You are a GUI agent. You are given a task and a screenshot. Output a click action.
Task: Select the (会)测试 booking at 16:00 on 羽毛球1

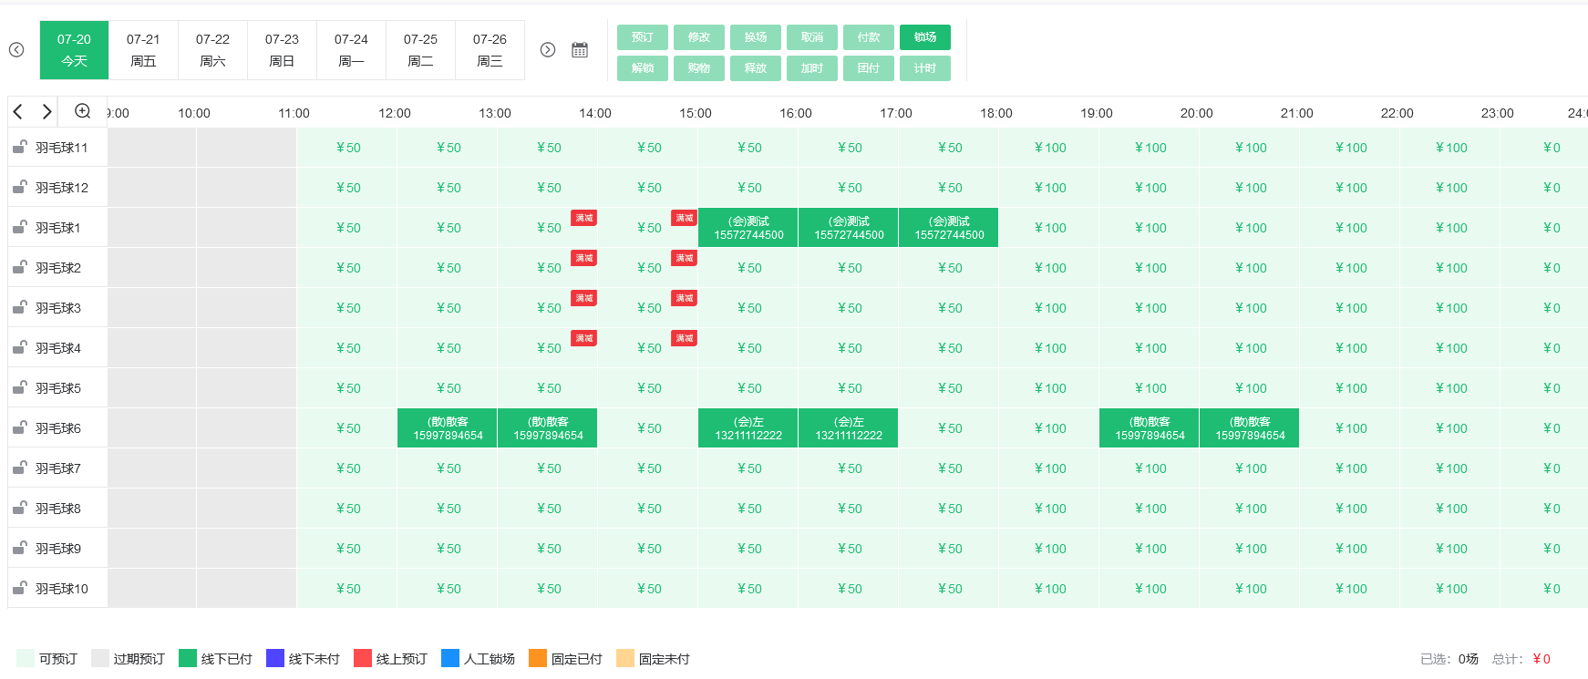coord(848,228)
